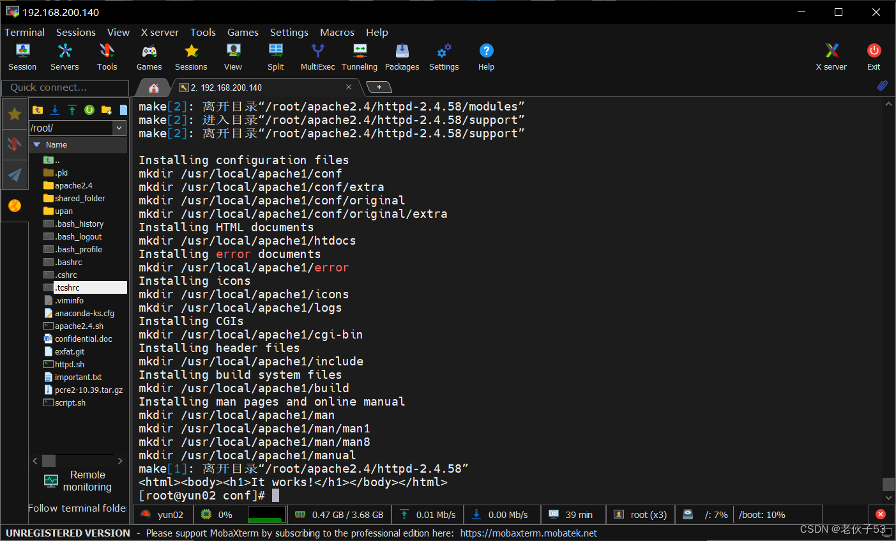Select the httpd.sh script
Screen dimensions: 896x541
point(64,364)
